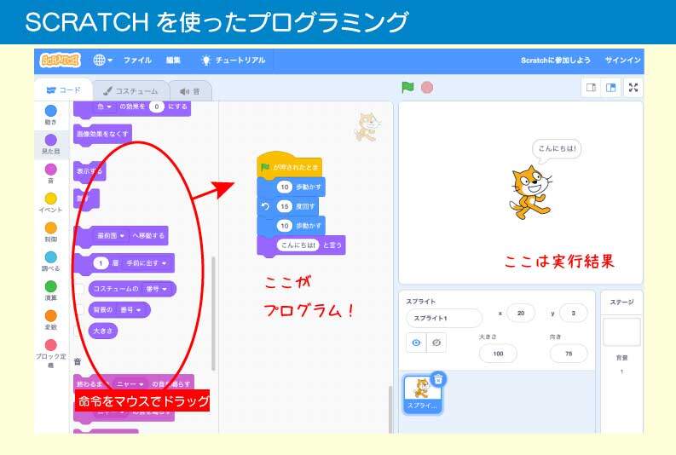
Task: Open the ニャー sound dropdown
Action: (130, 383)
